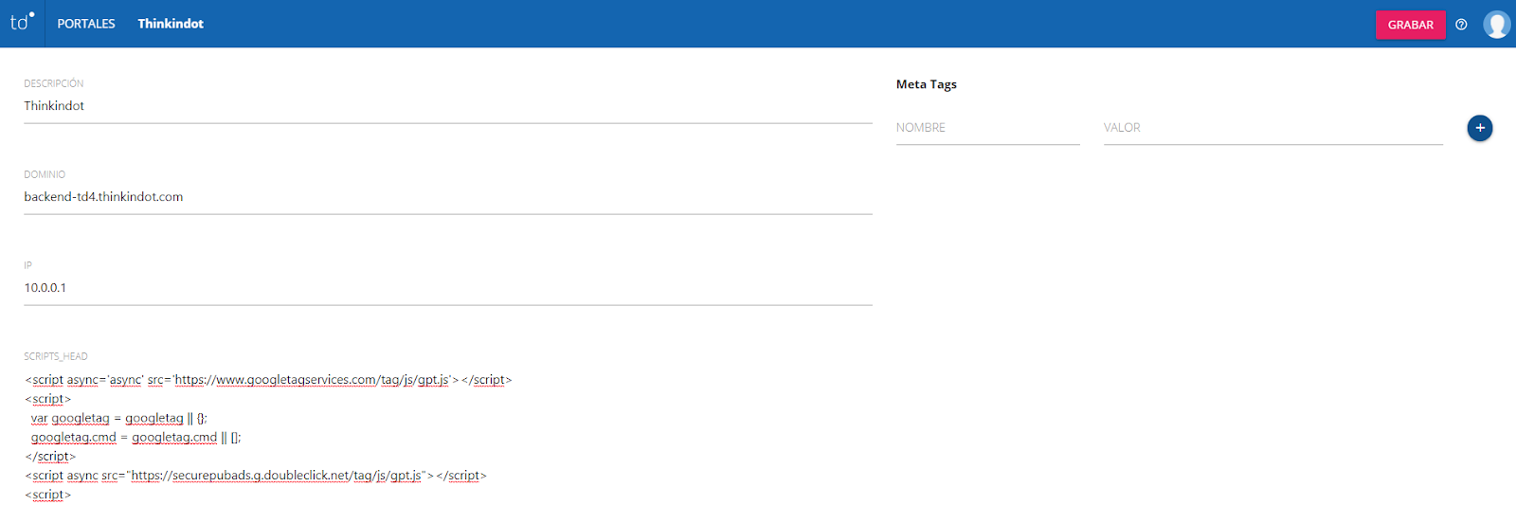The width and height of the screenshot is (1516, 505).
Task: Click the DESCRIPCIÓN field label
Action: tap(54, 83)
